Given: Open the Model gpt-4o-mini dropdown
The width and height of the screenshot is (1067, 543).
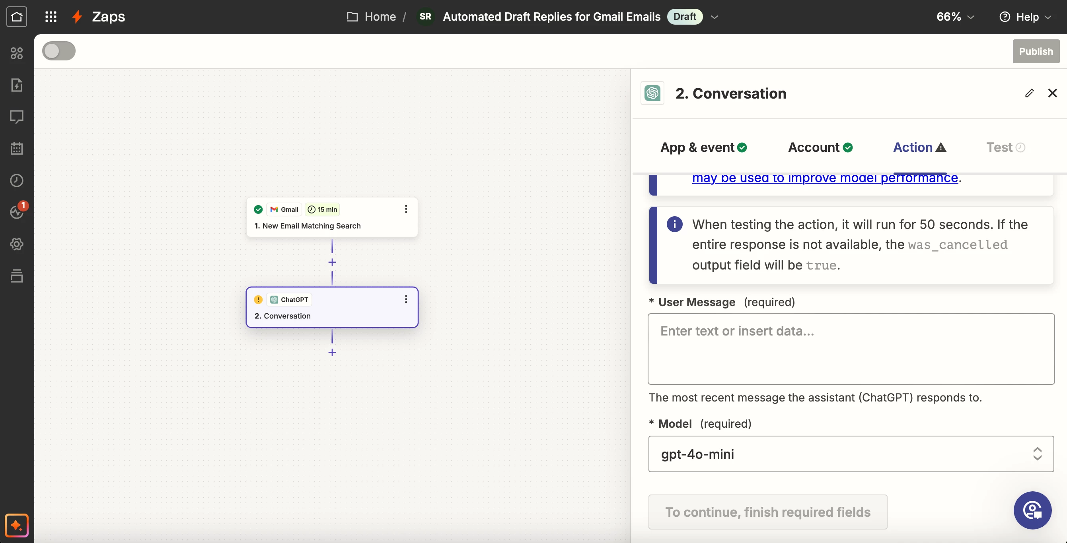Looking at the screenshot, I should coord(851,454).
